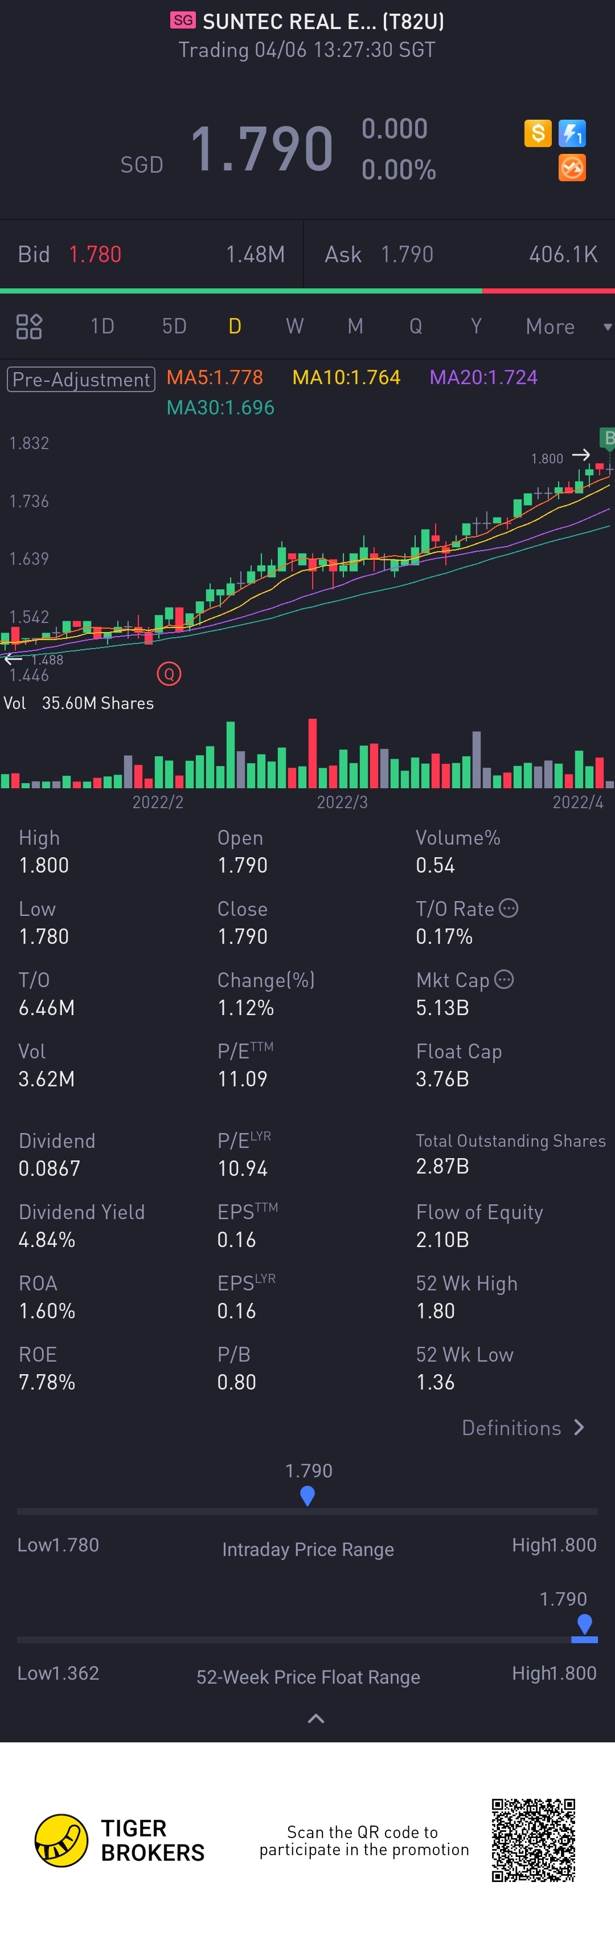The height and width of the screenshot is (1939, 615).
Task: Tap the orange circular badge icon
Action: point(572,168)
